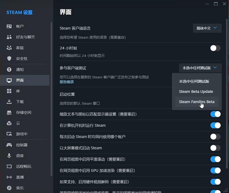Disable 缩放文本与图标以匹配显示器设置
The height and width of the screenshot is (193, 229).
[215, 114]
